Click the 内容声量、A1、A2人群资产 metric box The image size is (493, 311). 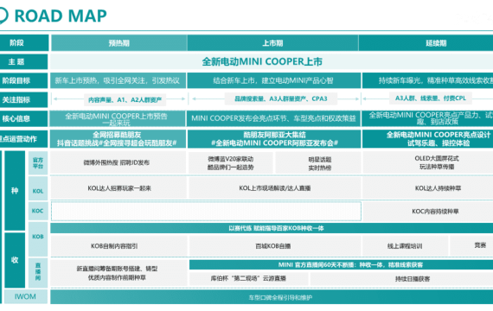coord(125,100)
